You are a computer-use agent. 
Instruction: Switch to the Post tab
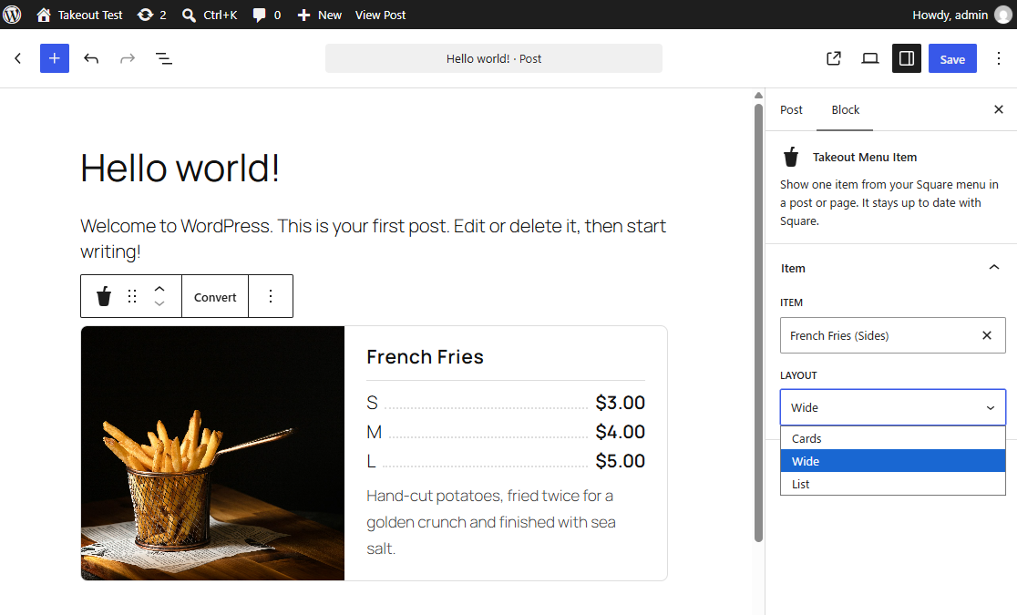(791, 109)
